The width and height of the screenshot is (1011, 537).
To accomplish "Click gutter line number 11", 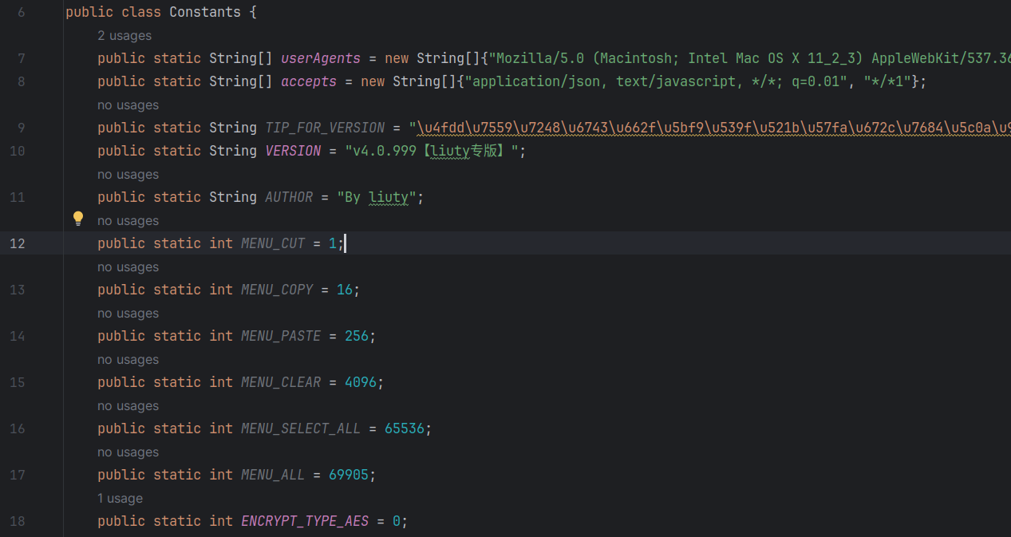I will (17, 198).
